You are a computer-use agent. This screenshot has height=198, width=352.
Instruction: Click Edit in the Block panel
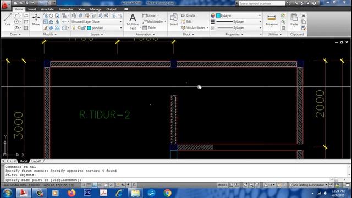point(186,21)
